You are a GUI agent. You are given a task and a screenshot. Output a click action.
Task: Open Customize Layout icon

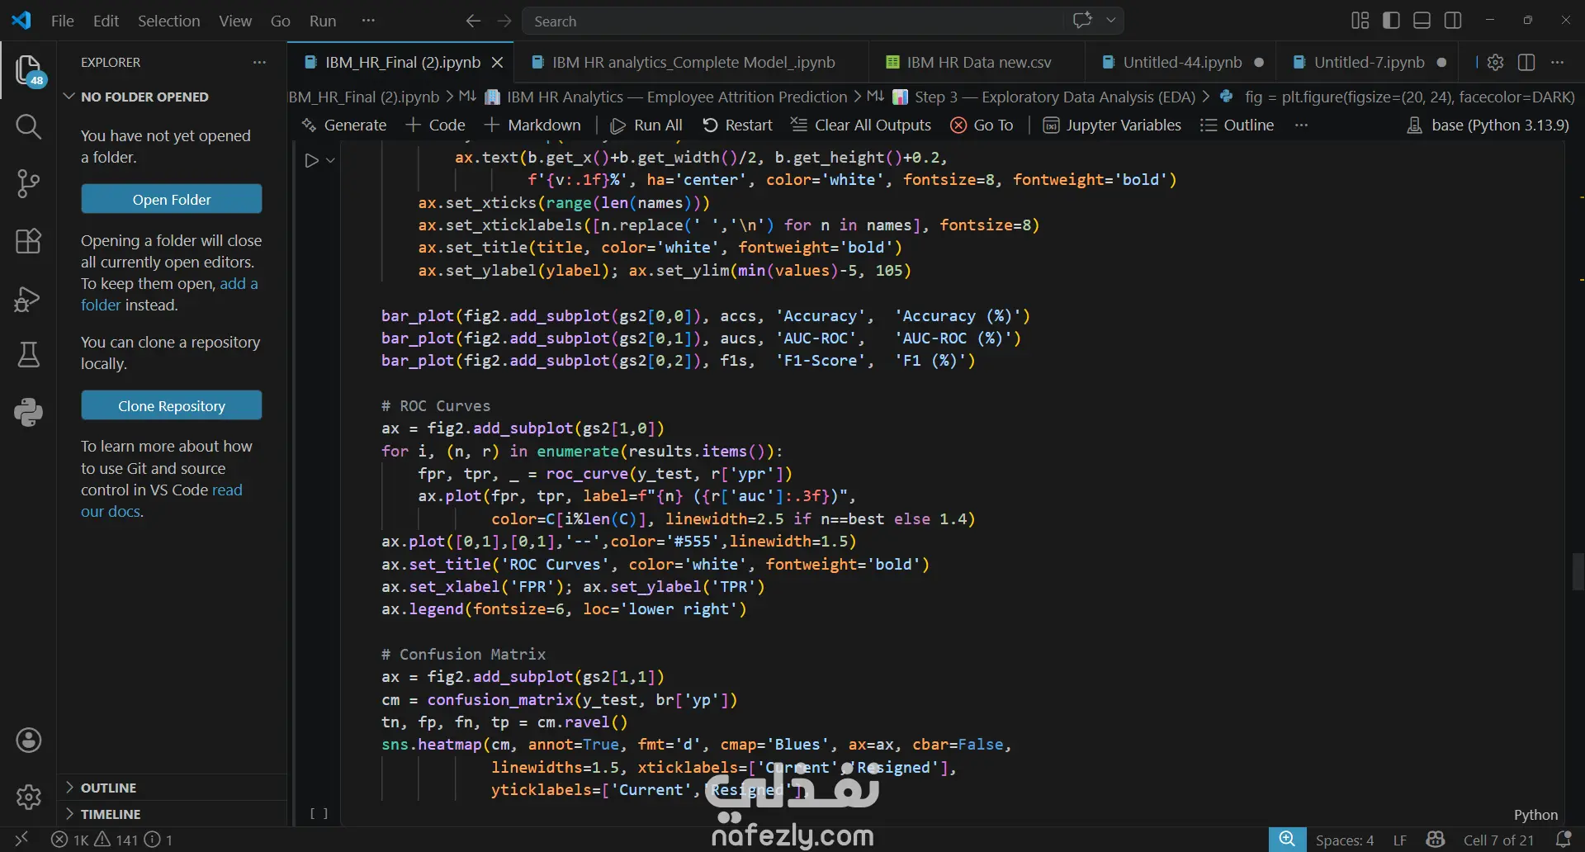(1360, 21)
